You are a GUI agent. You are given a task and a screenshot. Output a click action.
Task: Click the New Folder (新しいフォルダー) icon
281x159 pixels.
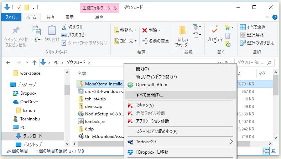(x=182, y=30)
